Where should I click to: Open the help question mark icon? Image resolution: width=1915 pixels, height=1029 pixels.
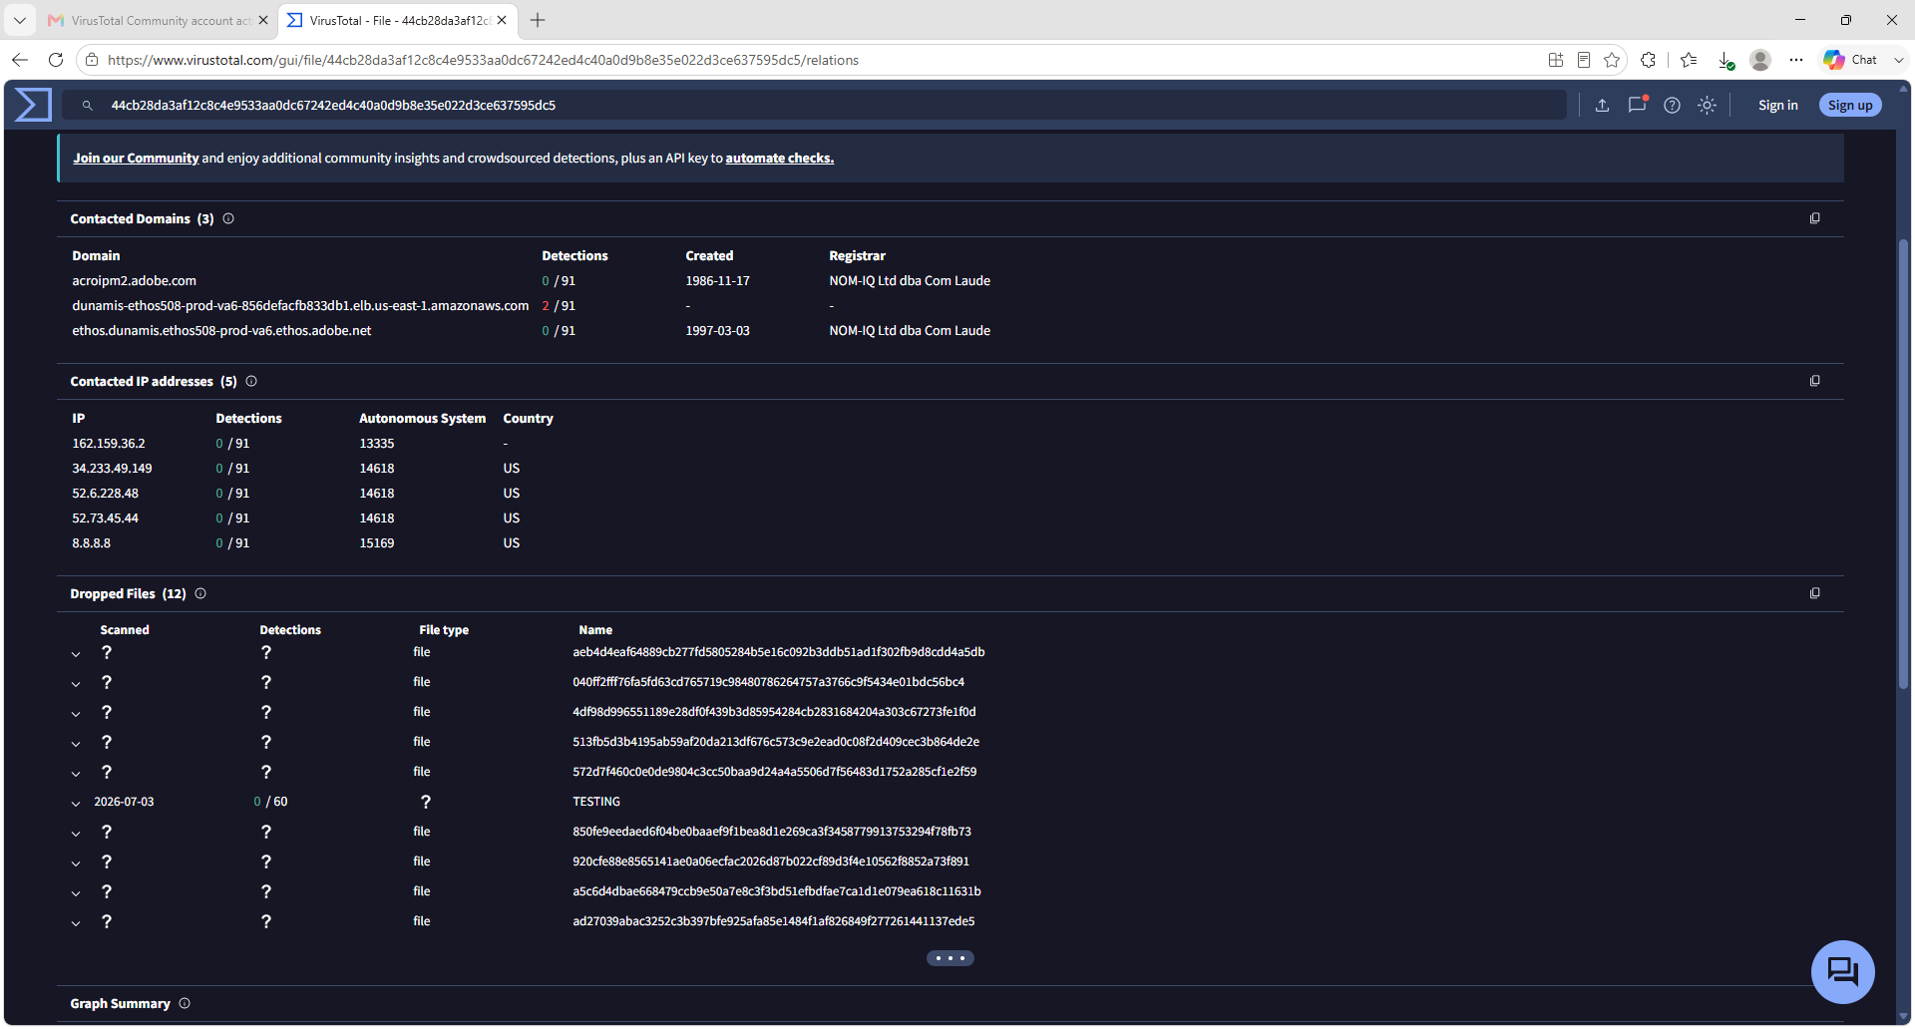1672,106
